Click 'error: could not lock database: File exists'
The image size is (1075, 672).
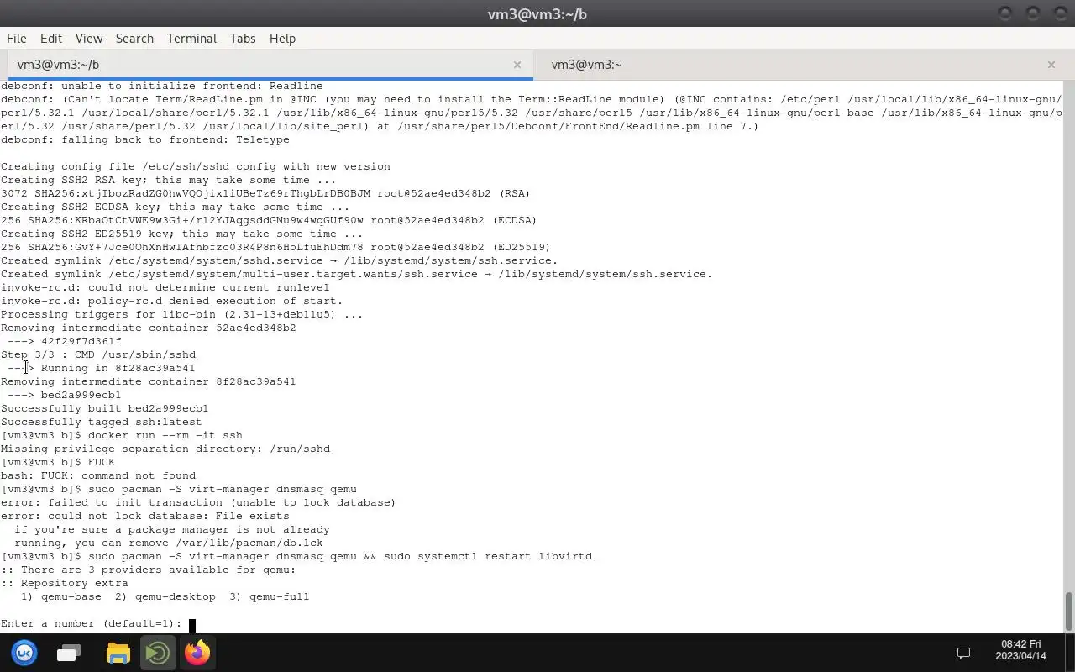pos(145,516)
